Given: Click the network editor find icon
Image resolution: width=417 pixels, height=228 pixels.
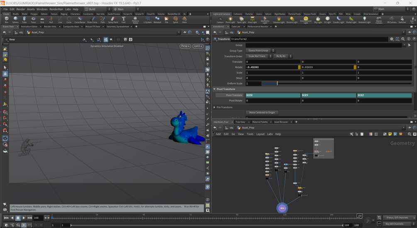Looking at the screenshot, I should coord(409,134).
